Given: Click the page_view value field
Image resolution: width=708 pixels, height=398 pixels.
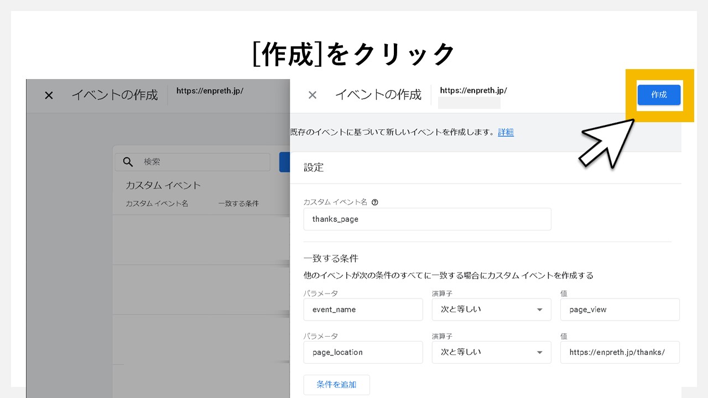Looking at the screenshot, I should [619, 310].
